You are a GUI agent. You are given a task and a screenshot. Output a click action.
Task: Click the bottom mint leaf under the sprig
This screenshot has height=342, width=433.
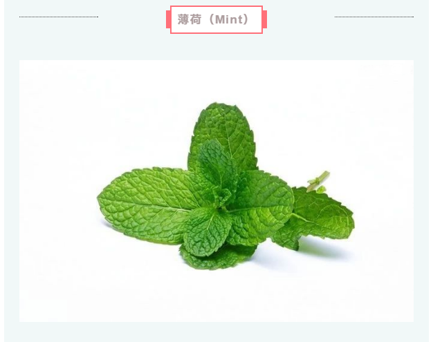pyautogui.click(x=218, y=258)
